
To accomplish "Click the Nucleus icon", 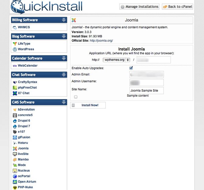I will coord(15,171).
